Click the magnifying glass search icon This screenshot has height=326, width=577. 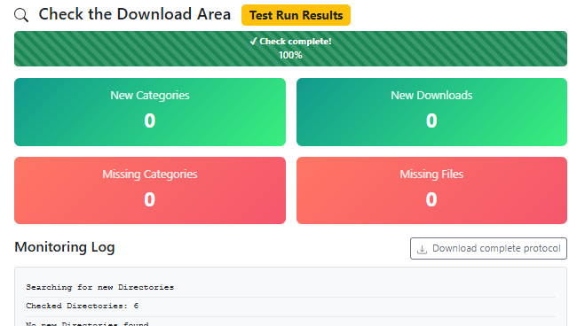(x=21, y=15)
